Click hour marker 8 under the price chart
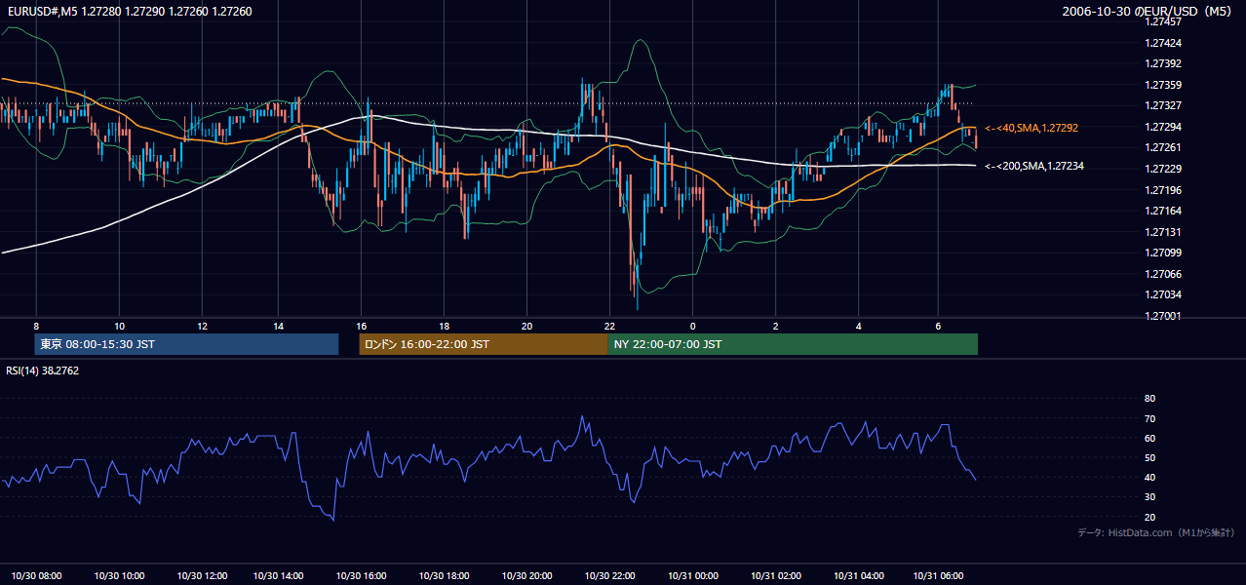Image resolution: width=1246 pixels, height=585 pixels. [x=36, y=326]
